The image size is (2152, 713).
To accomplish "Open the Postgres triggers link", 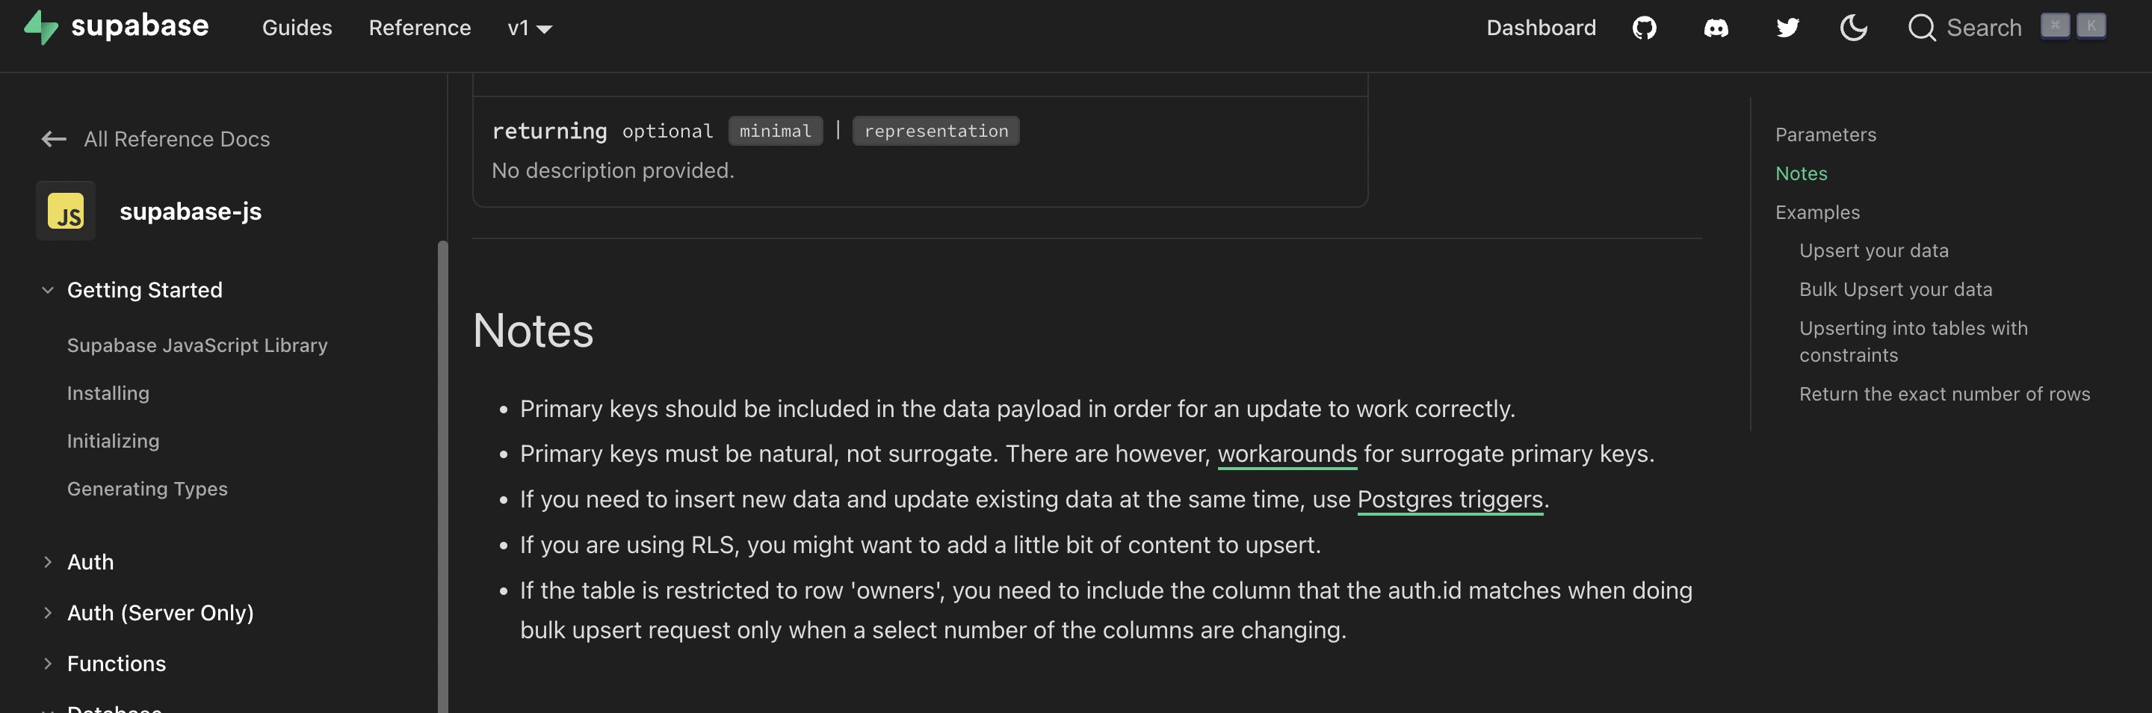I will pyautogui.click(x=1450, y=499).
